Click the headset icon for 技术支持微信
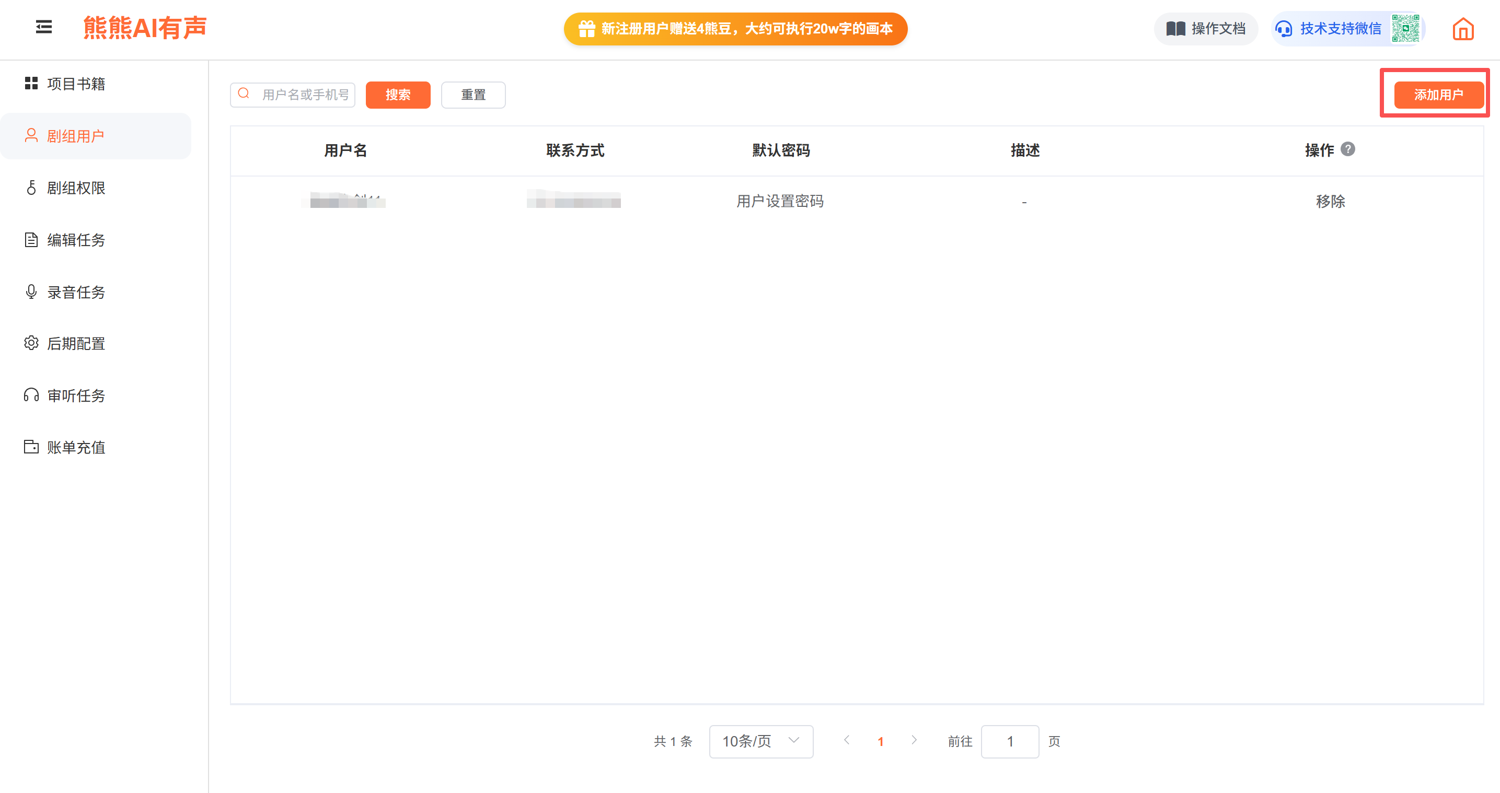This screenshot has width=1500, height=793. click(x=1284, y=29)
